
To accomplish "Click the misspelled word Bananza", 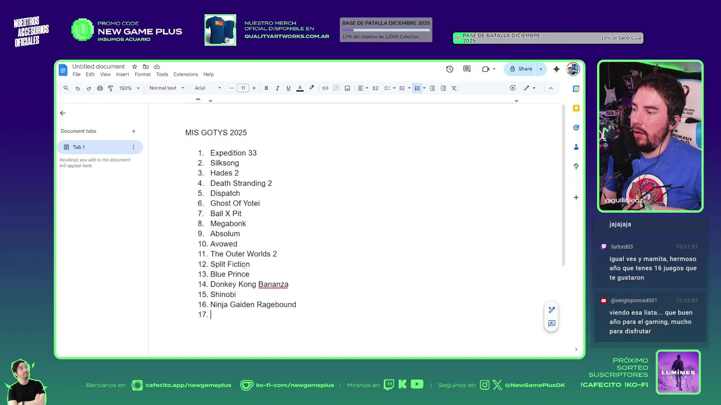I will tap(273, 285).
